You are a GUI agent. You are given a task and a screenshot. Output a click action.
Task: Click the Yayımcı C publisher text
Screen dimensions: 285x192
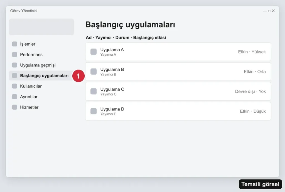pyautogui.click(x=108, y=94)
